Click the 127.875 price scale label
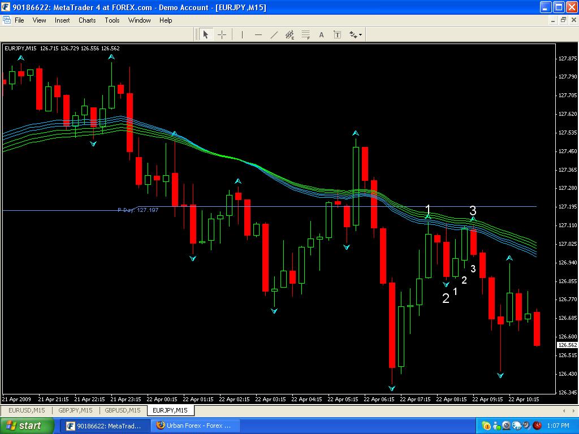The image size is (579, 434). point(568,58)
